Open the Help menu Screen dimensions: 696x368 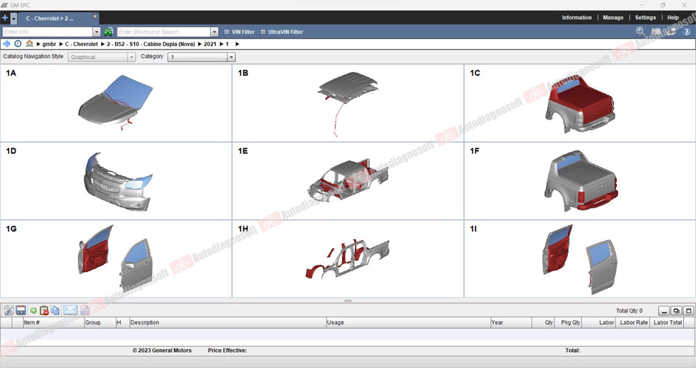(673, 18)
